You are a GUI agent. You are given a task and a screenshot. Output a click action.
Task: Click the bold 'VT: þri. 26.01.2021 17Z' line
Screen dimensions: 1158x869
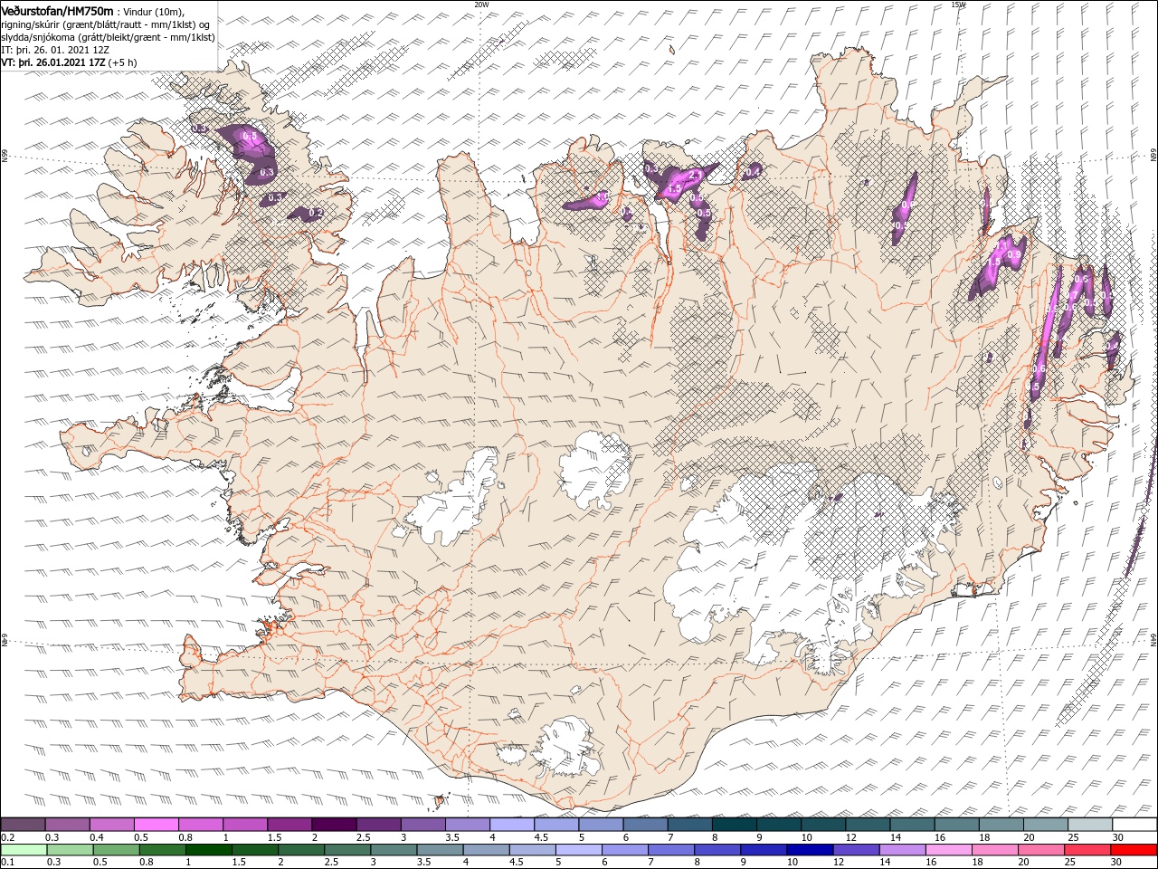52,62
